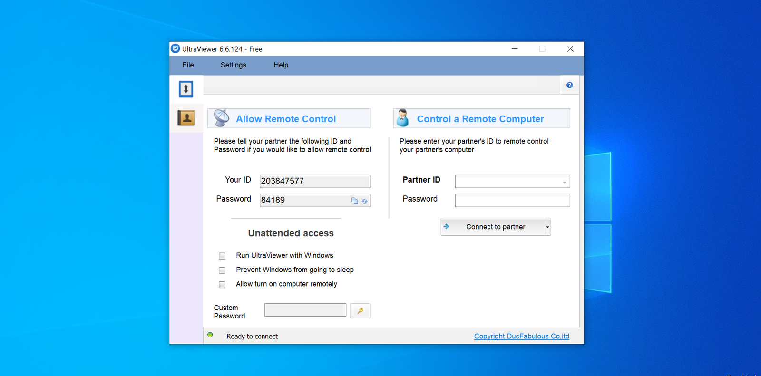The image size is (761, 376).
Task: Check Prevent Windows from going to sleep
Action: click(x=222, y=270)
